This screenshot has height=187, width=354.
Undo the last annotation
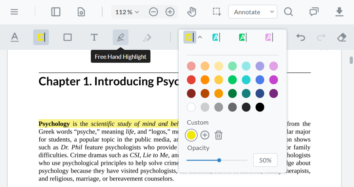(301, 37)
